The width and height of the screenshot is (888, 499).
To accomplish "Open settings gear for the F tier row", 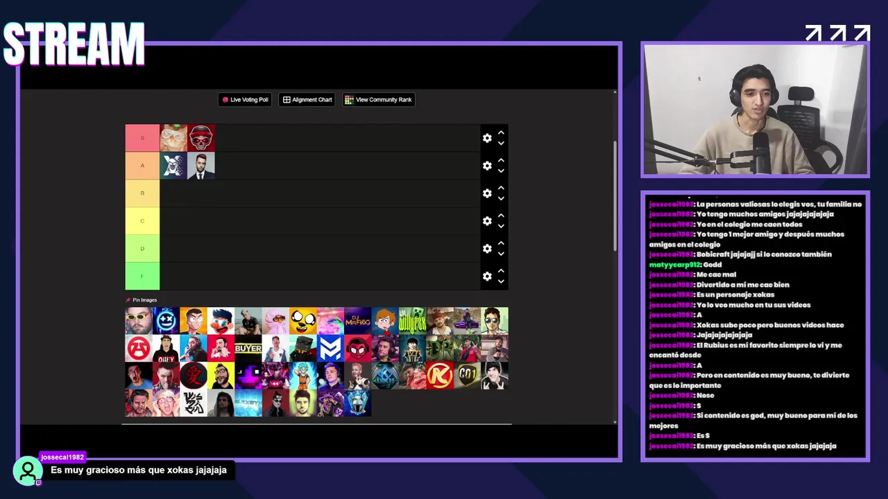I will 487,277.
